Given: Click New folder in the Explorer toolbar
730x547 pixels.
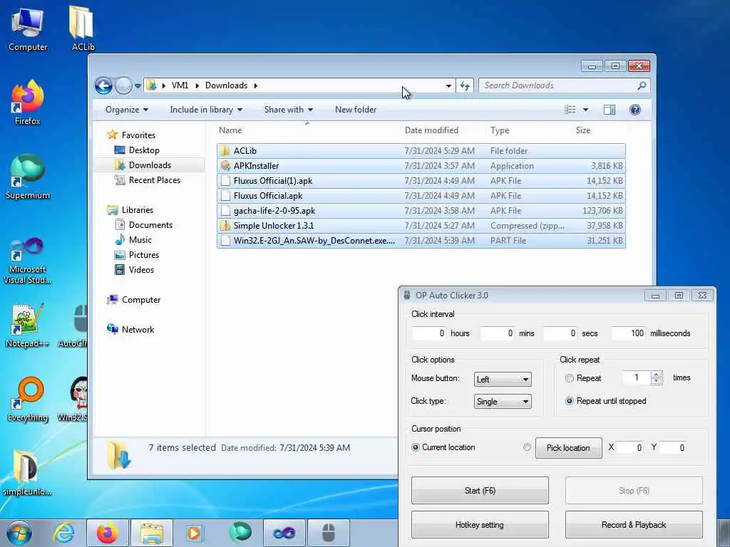Looking at the screenshot, I should 356,110.
